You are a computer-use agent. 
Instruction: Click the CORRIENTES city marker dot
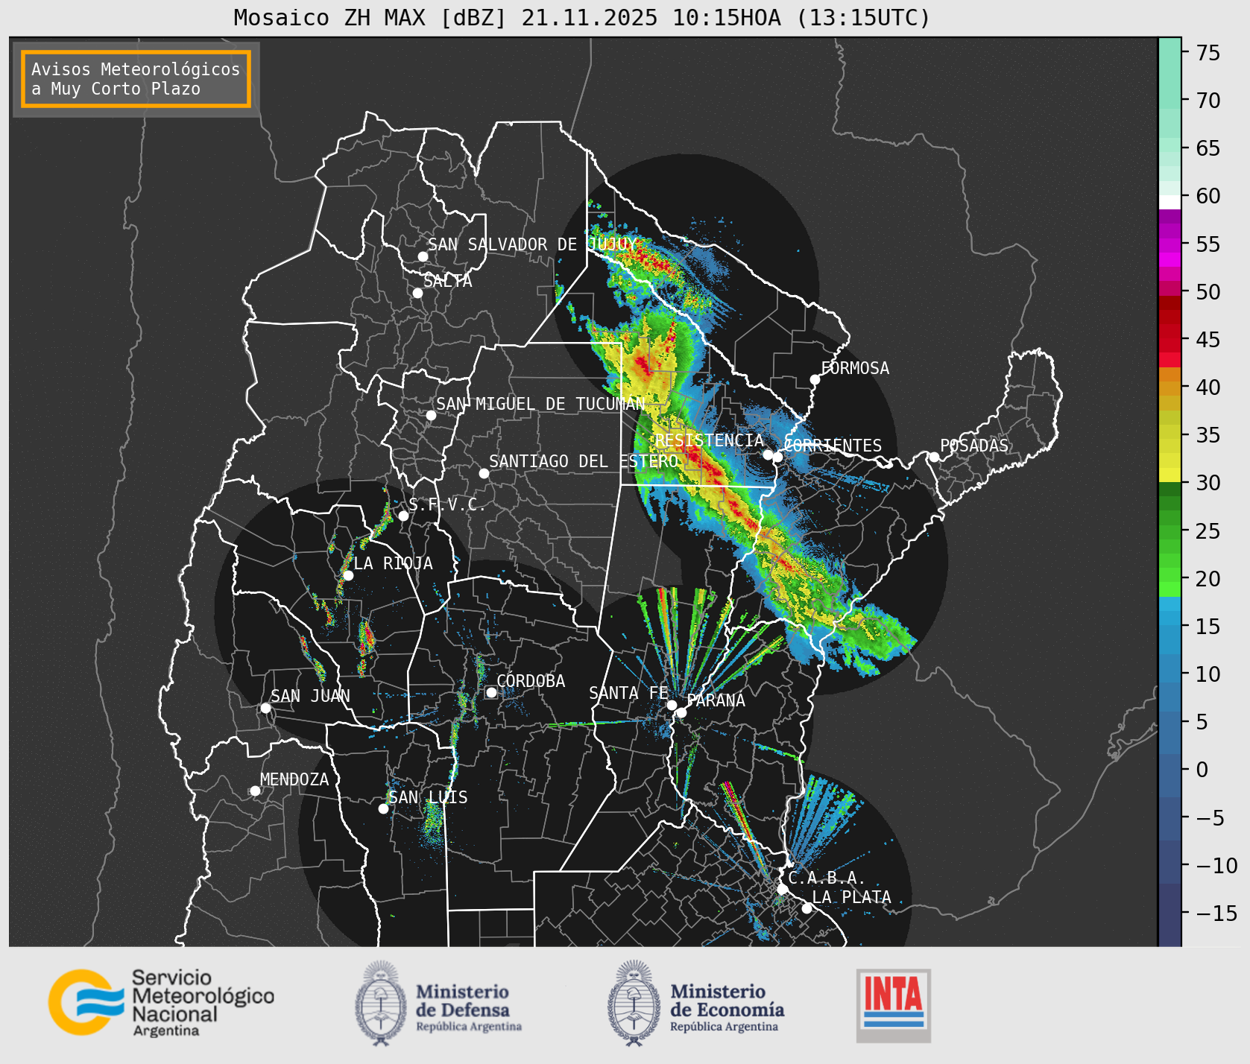(777, 457)
